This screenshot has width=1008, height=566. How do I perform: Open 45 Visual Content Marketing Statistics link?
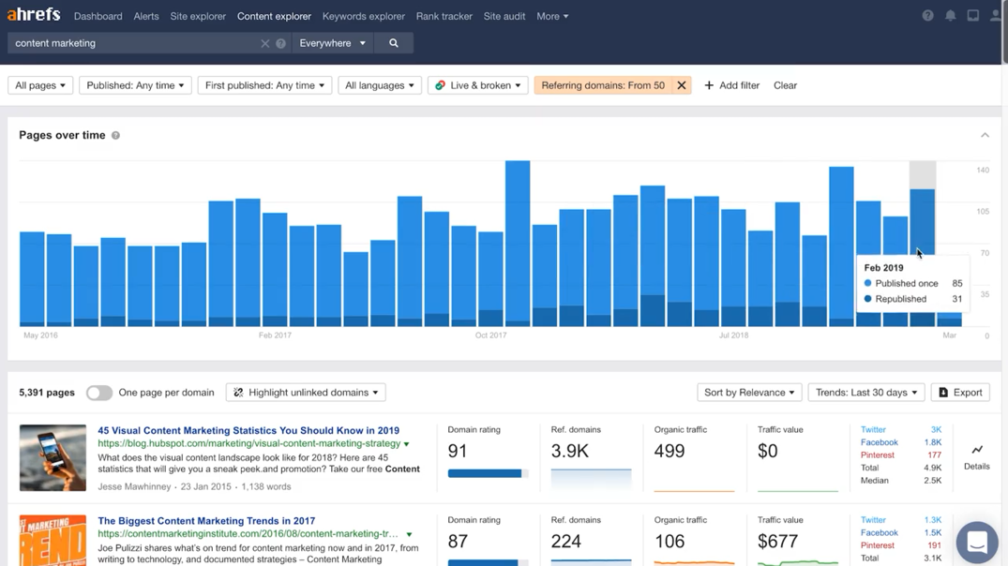tap(248, 430)
